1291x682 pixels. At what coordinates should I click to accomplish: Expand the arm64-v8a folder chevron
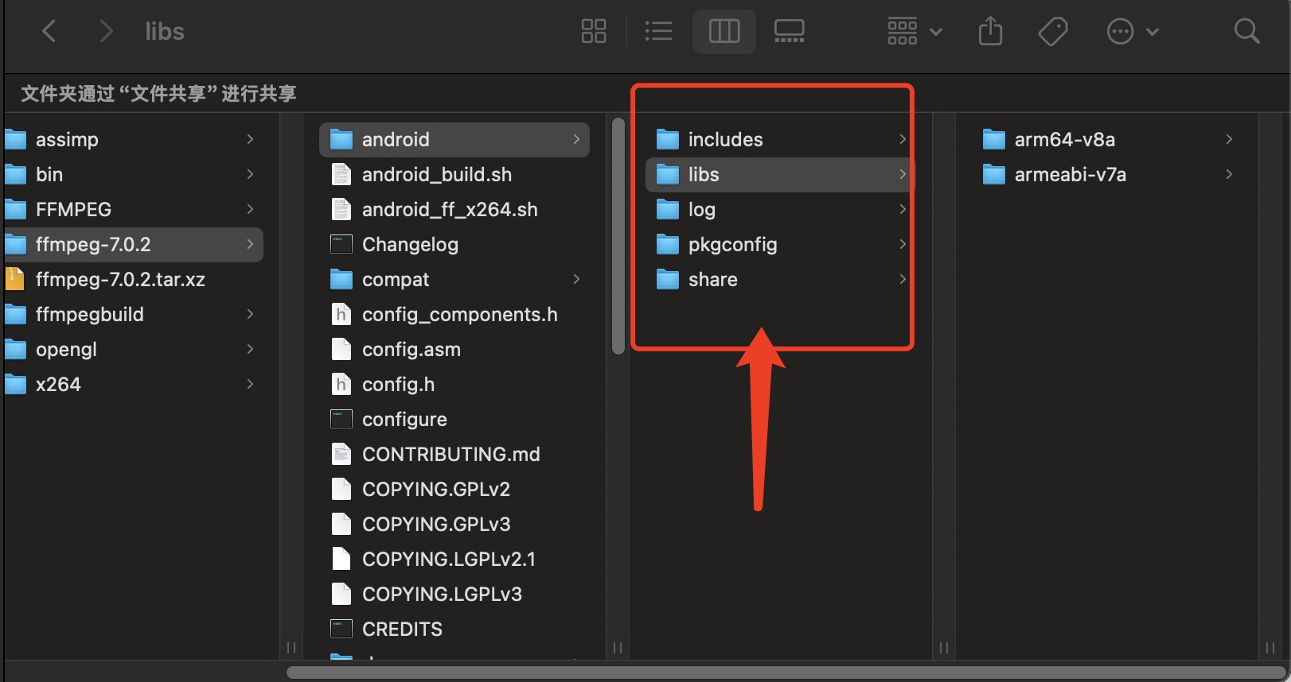coord(1229,140)
